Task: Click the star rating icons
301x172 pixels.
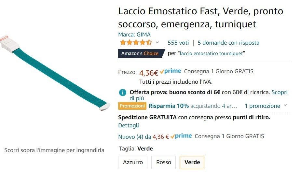Action: (x=136, y=43)
